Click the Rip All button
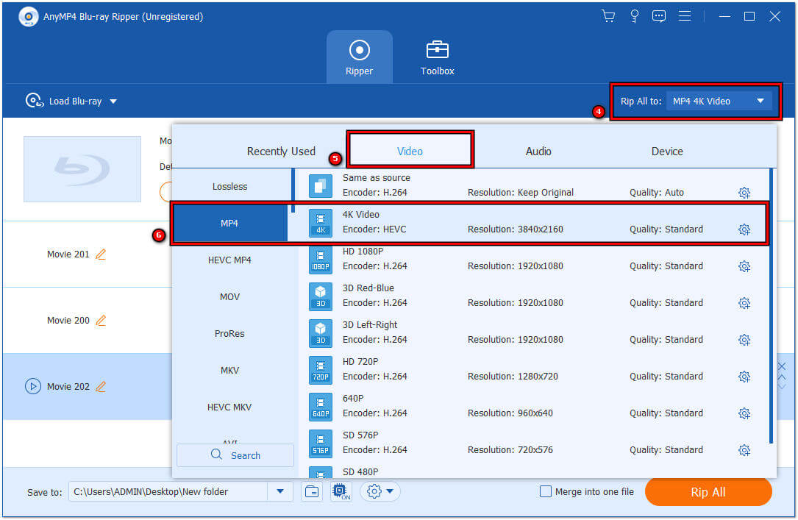Screen dimensions: 798x520 click(708, 492)
